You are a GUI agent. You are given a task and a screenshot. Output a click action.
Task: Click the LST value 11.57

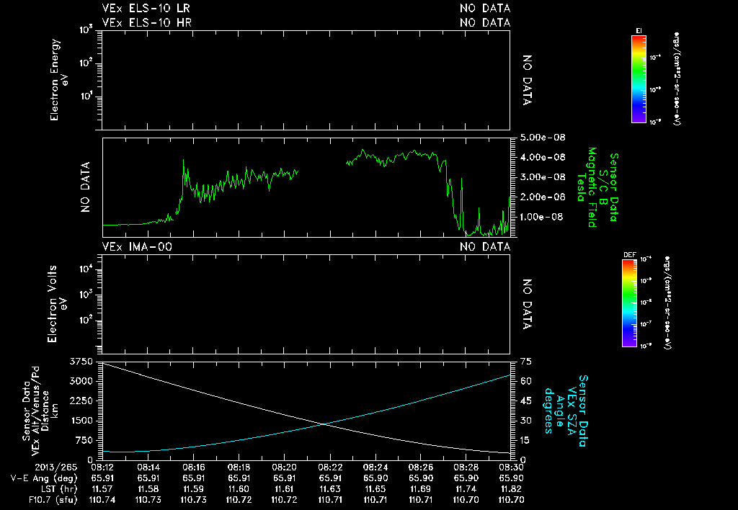tap(102, 489)
